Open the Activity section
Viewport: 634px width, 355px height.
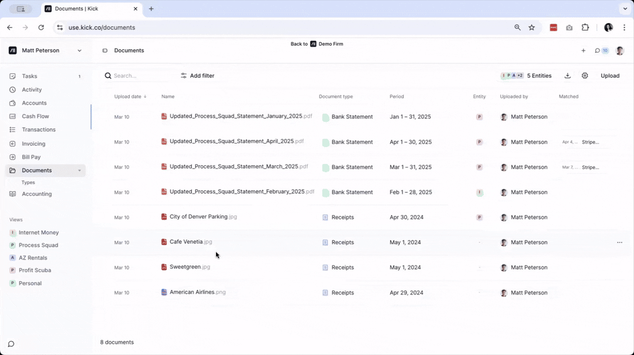tap(13, 90)
